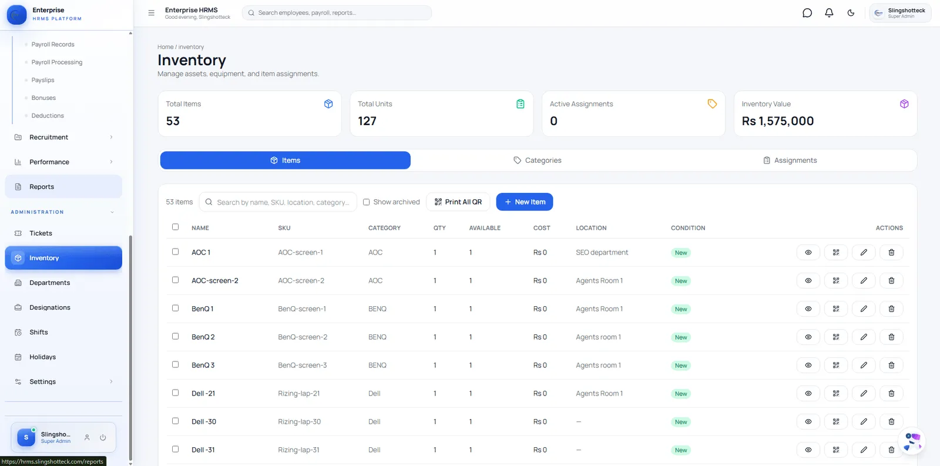940x466 pixels.
Task: Click the logout power icon
Action: (x=103, y=438)
